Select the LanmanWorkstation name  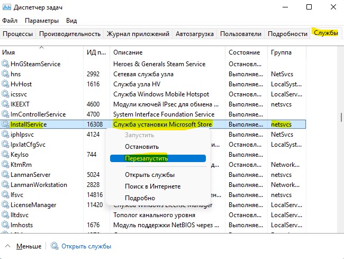(39, 185)
